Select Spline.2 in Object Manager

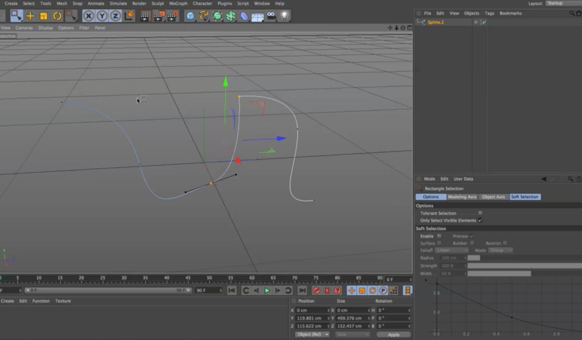[435, 22]
